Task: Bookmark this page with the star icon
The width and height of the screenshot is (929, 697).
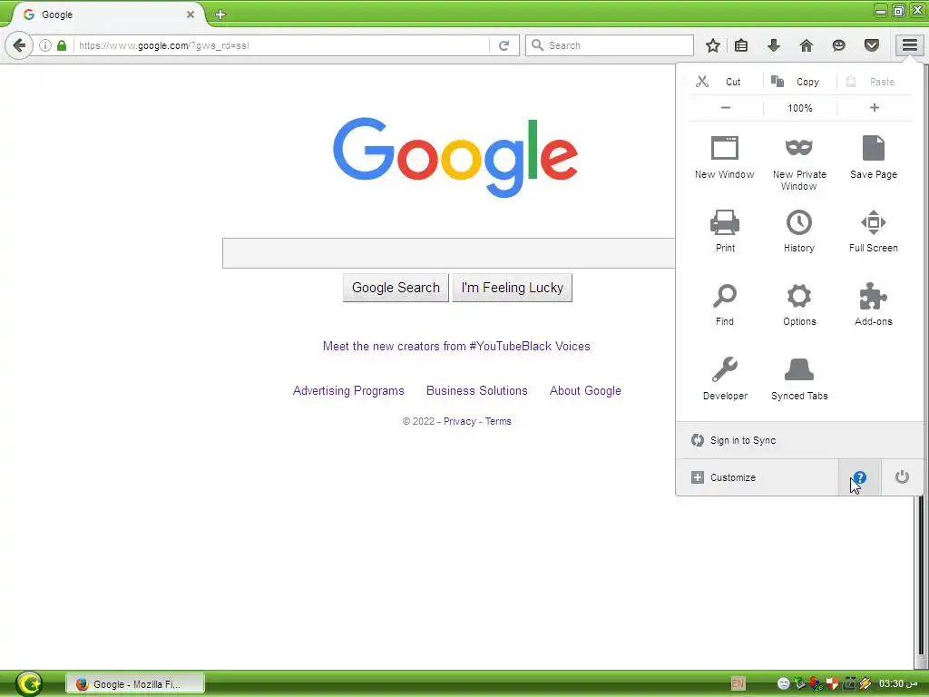Action: (x=713, y=45)
